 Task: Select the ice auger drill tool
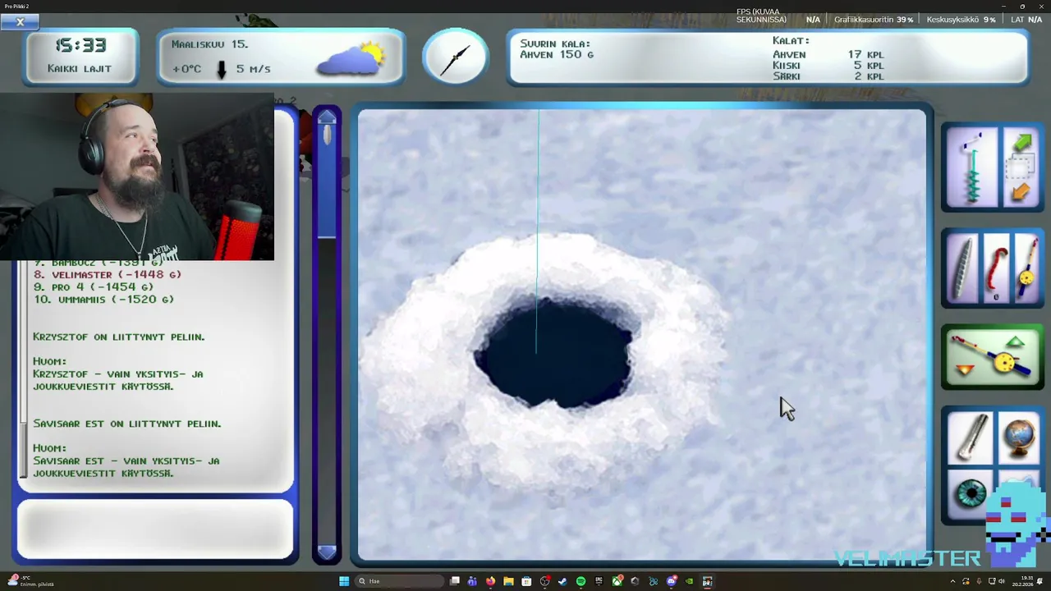[x=973, y=167]
